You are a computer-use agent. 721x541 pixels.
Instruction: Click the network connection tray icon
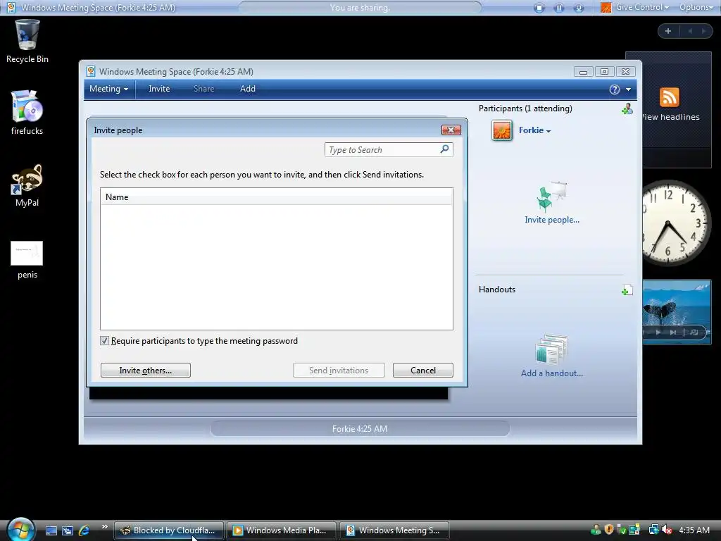coord(653,530)
